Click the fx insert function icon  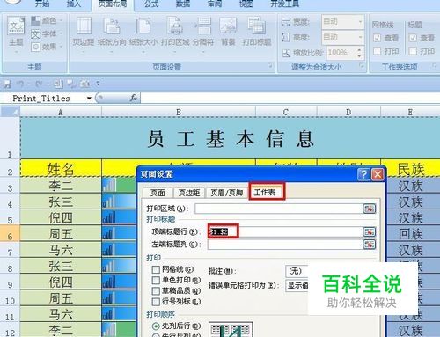(134, 98)
